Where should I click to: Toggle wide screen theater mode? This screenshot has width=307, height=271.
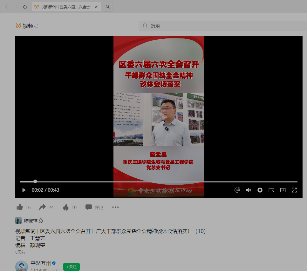(x=283, y=190)
